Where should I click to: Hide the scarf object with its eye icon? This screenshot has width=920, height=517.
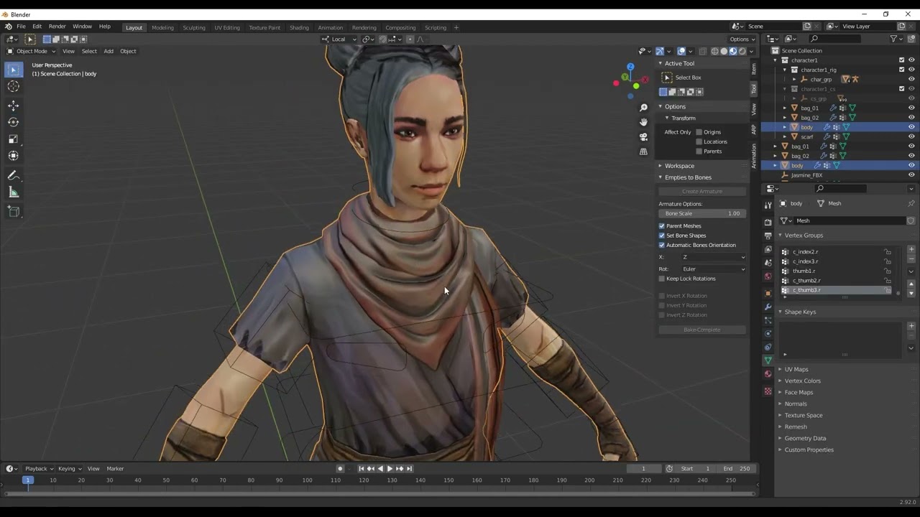pyautogui.click(x=911, y=136)
